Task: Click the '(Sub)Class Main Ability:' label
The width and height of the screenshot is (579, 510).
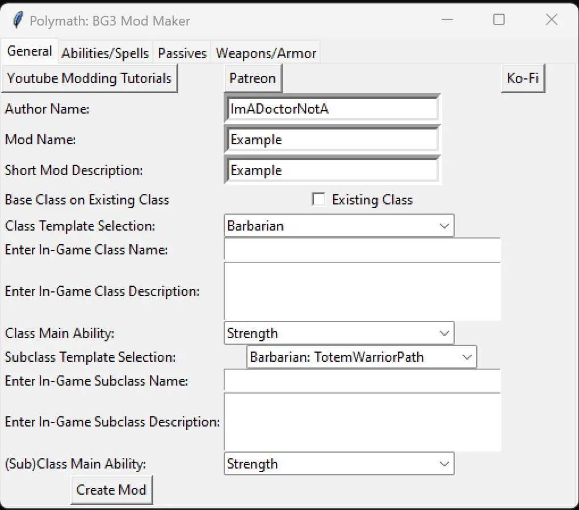Action: pyautogui.click(x=75, y=464)
